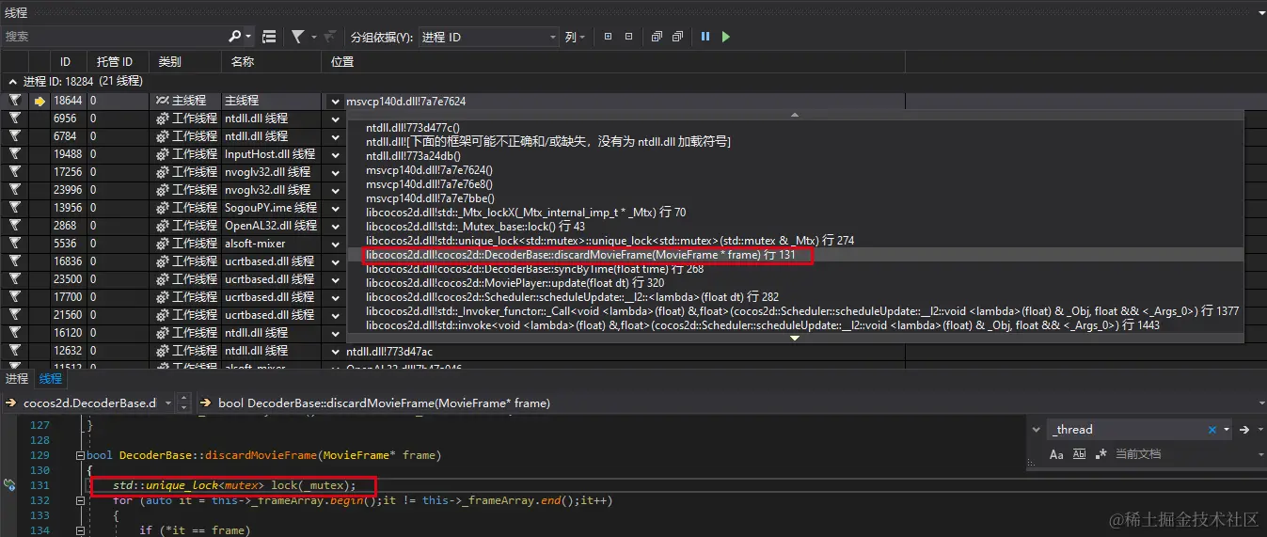Toggle flag on thread 5536 row
Image resolution: width=1267 pixels, height=537 pixels.
(x=14, y=244)
